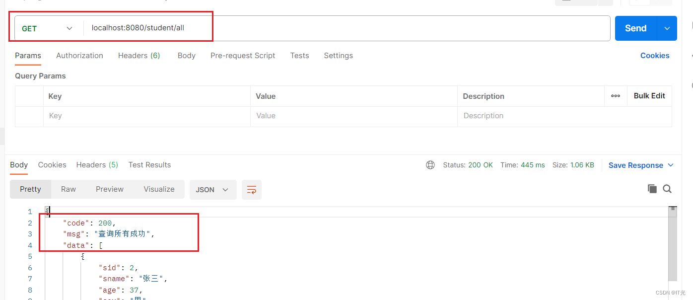Open the JSON response format dropdown
The width and height of the screenshot is (693, 300).
coord(213,190)
